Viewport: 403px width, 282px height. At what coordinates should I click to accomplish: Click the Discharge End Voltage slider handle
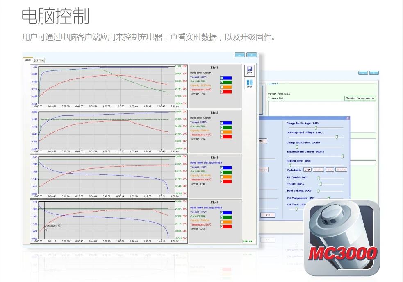(x=337, y=137)
